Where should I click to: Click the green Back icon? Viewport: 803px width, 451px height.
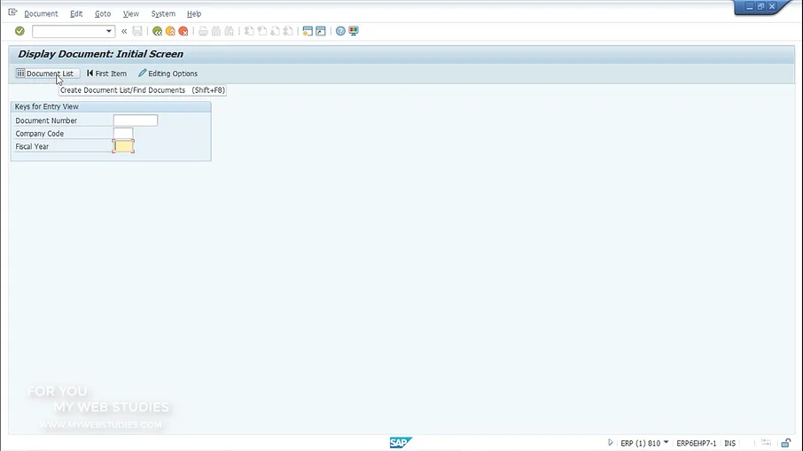157,31
